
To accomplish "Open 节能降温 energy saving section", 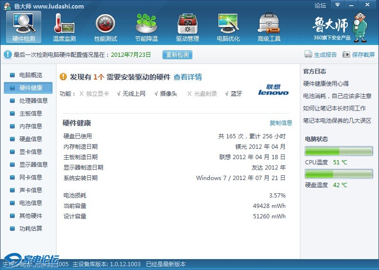I will [x=146, y=27].
